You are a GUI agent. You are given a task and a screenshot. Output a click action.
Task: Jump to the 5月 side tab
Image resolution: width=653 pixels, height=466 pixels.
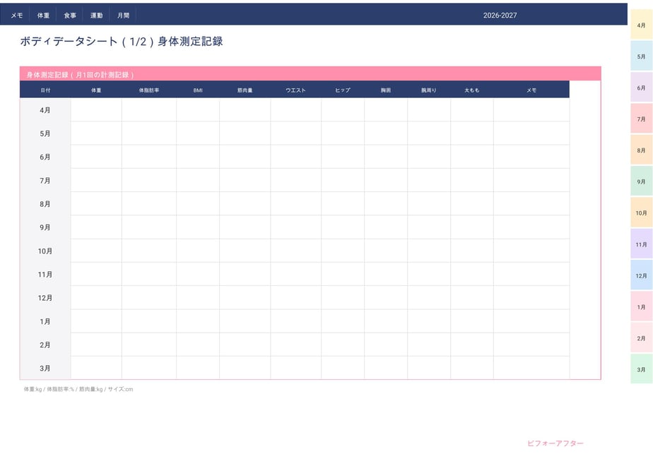click(642, 56)
